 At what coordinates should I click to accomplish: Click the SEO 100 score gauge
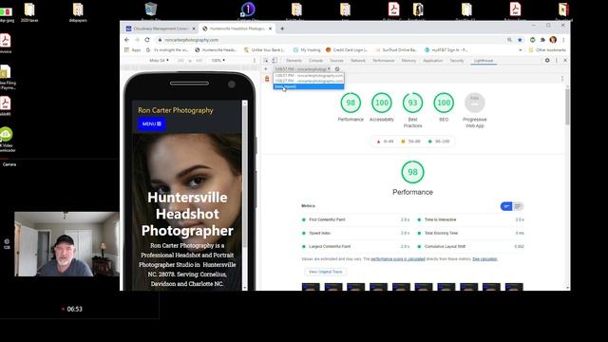pos(444,103)
